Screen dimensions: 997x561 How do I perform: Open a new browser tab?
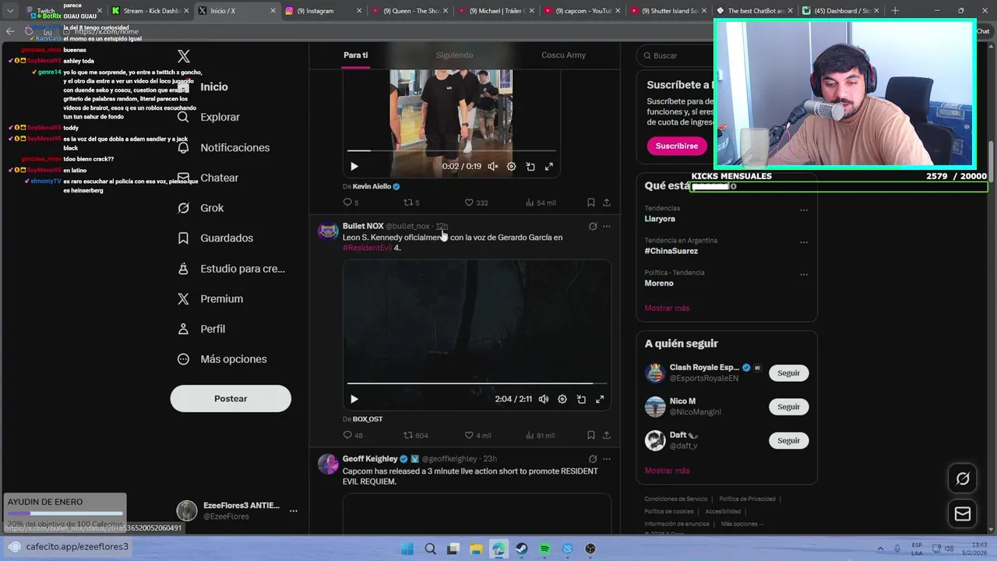[x=894, y=11]
